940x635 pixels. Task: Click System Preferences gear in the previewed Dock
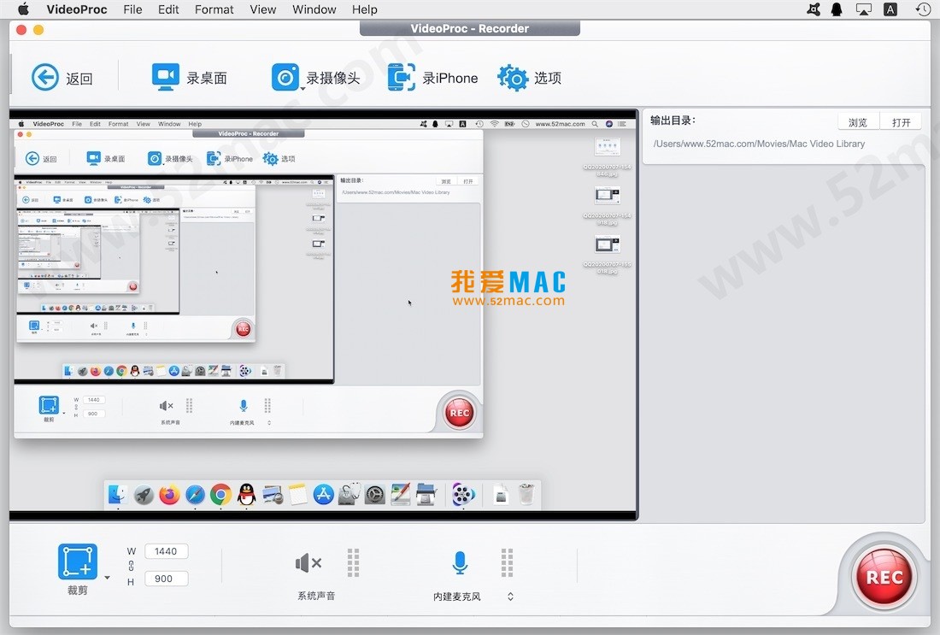coord(375,495)
